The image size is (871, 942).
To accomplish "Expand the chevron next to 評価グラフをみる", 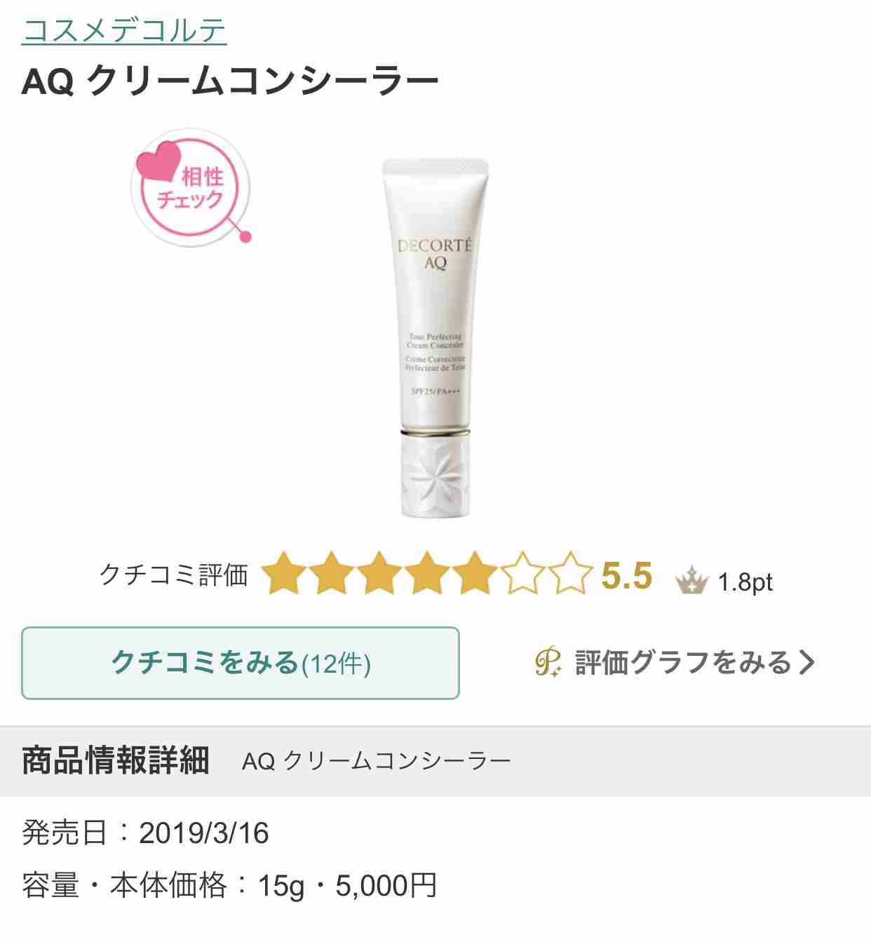I will coord(807,662).
